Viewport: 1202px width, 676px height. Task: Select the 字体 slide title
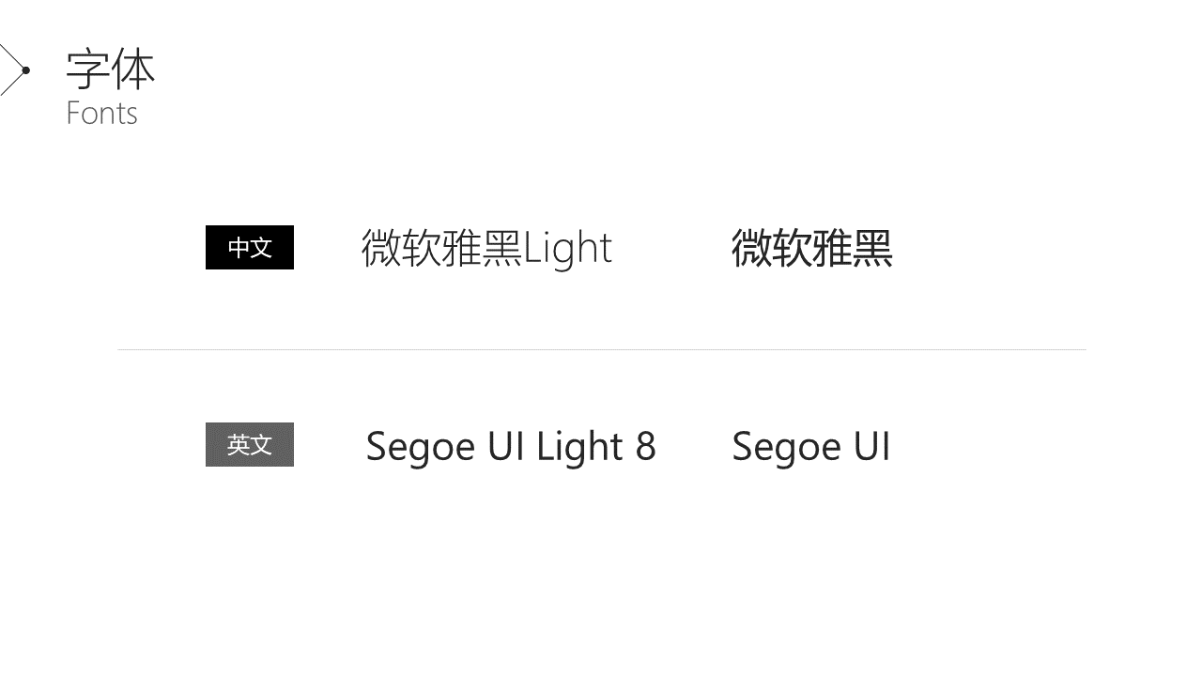coord(111,69)
